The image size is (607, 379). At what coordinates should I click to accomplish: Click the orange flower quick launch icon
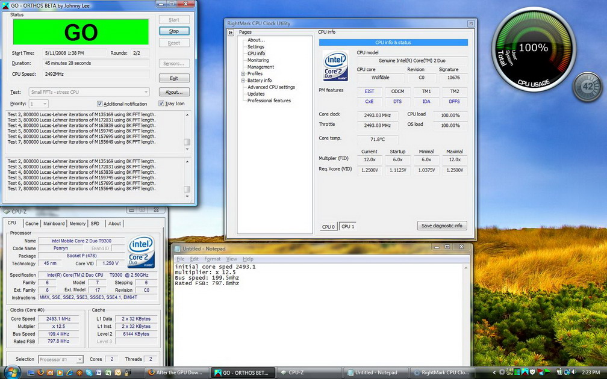click(79, 373)
